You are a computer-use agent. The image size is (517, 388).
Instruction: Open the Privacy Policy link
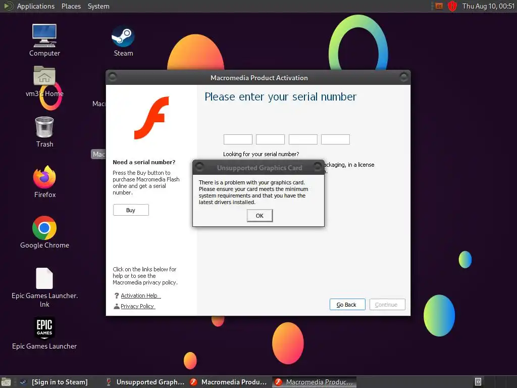pyautogui.click(x=137, y=306)
